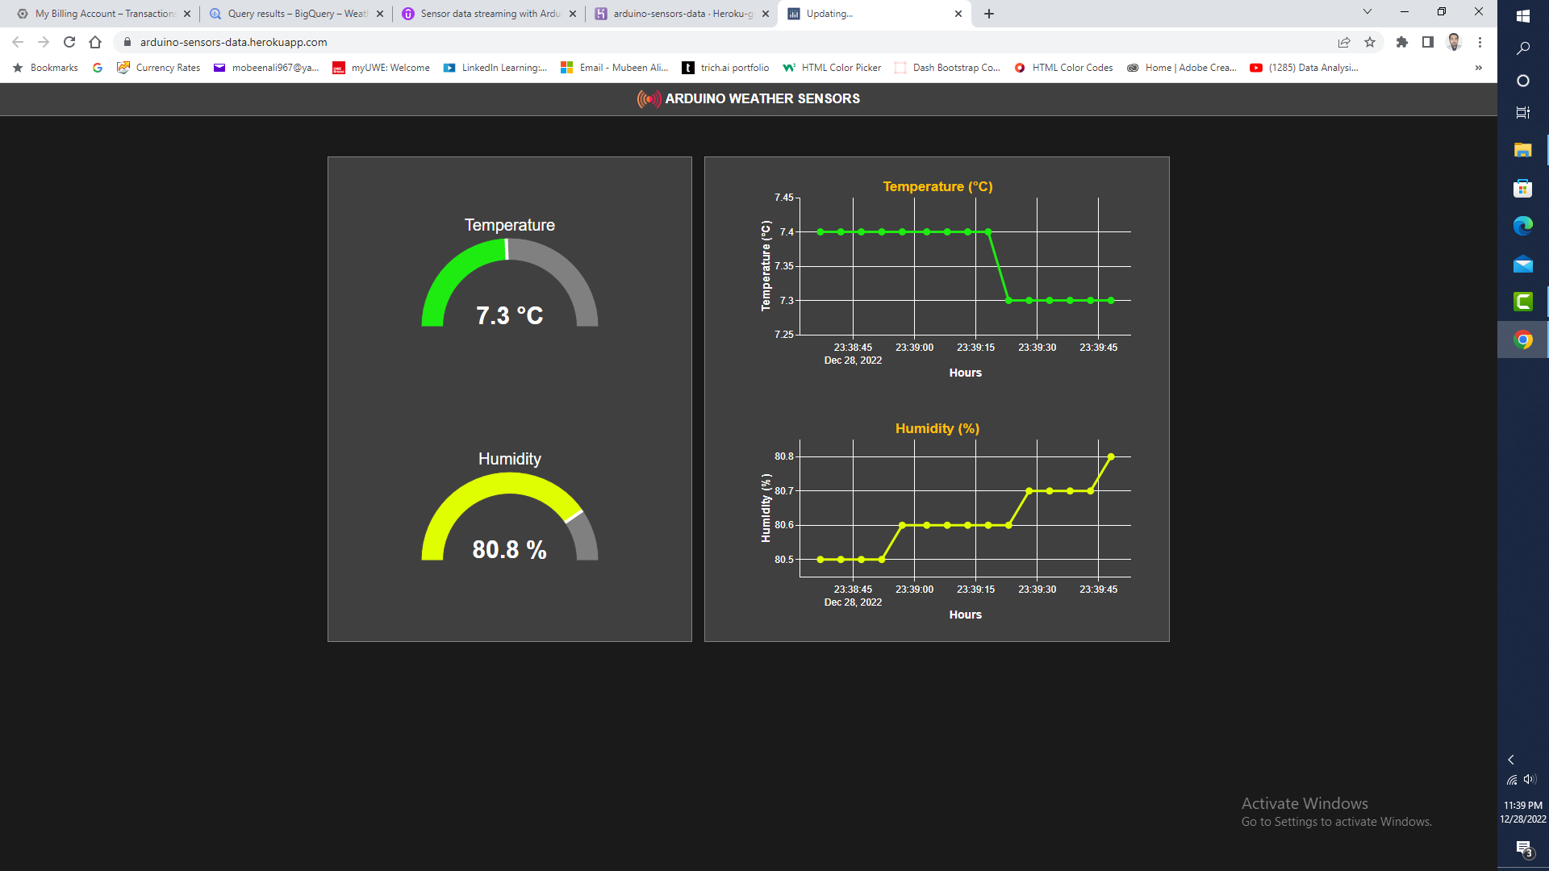Show more bookmarks chevron
1549x871 pixels.
pyautogui.click(x=1478, y=68)
